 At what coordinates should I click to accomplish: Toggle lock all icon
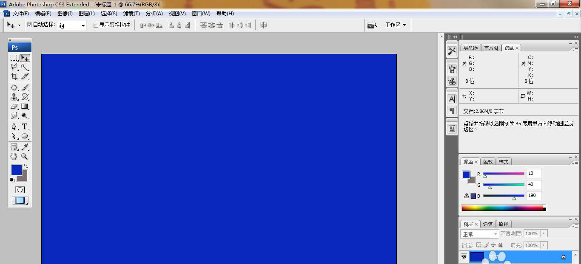[x=501, y=245]
